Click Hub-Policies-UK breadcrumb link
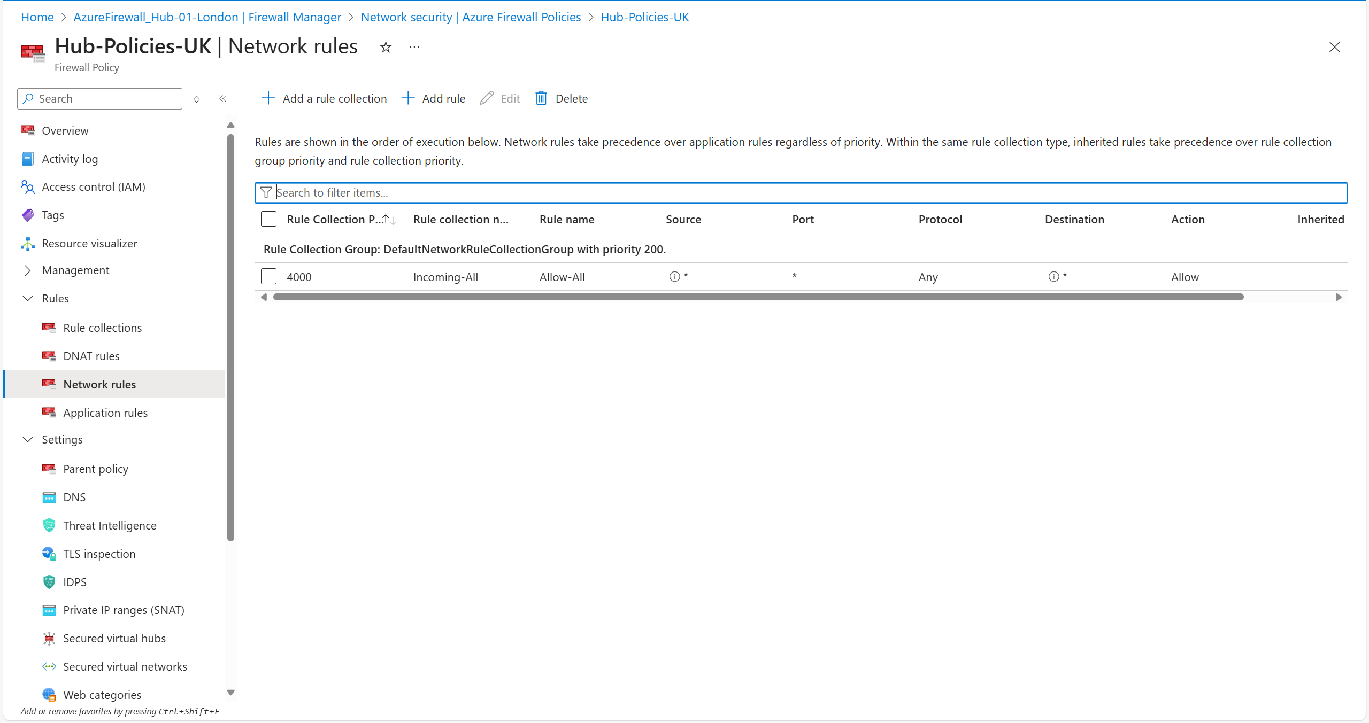This screenshot has width=1369, height=723. (645, 17)
